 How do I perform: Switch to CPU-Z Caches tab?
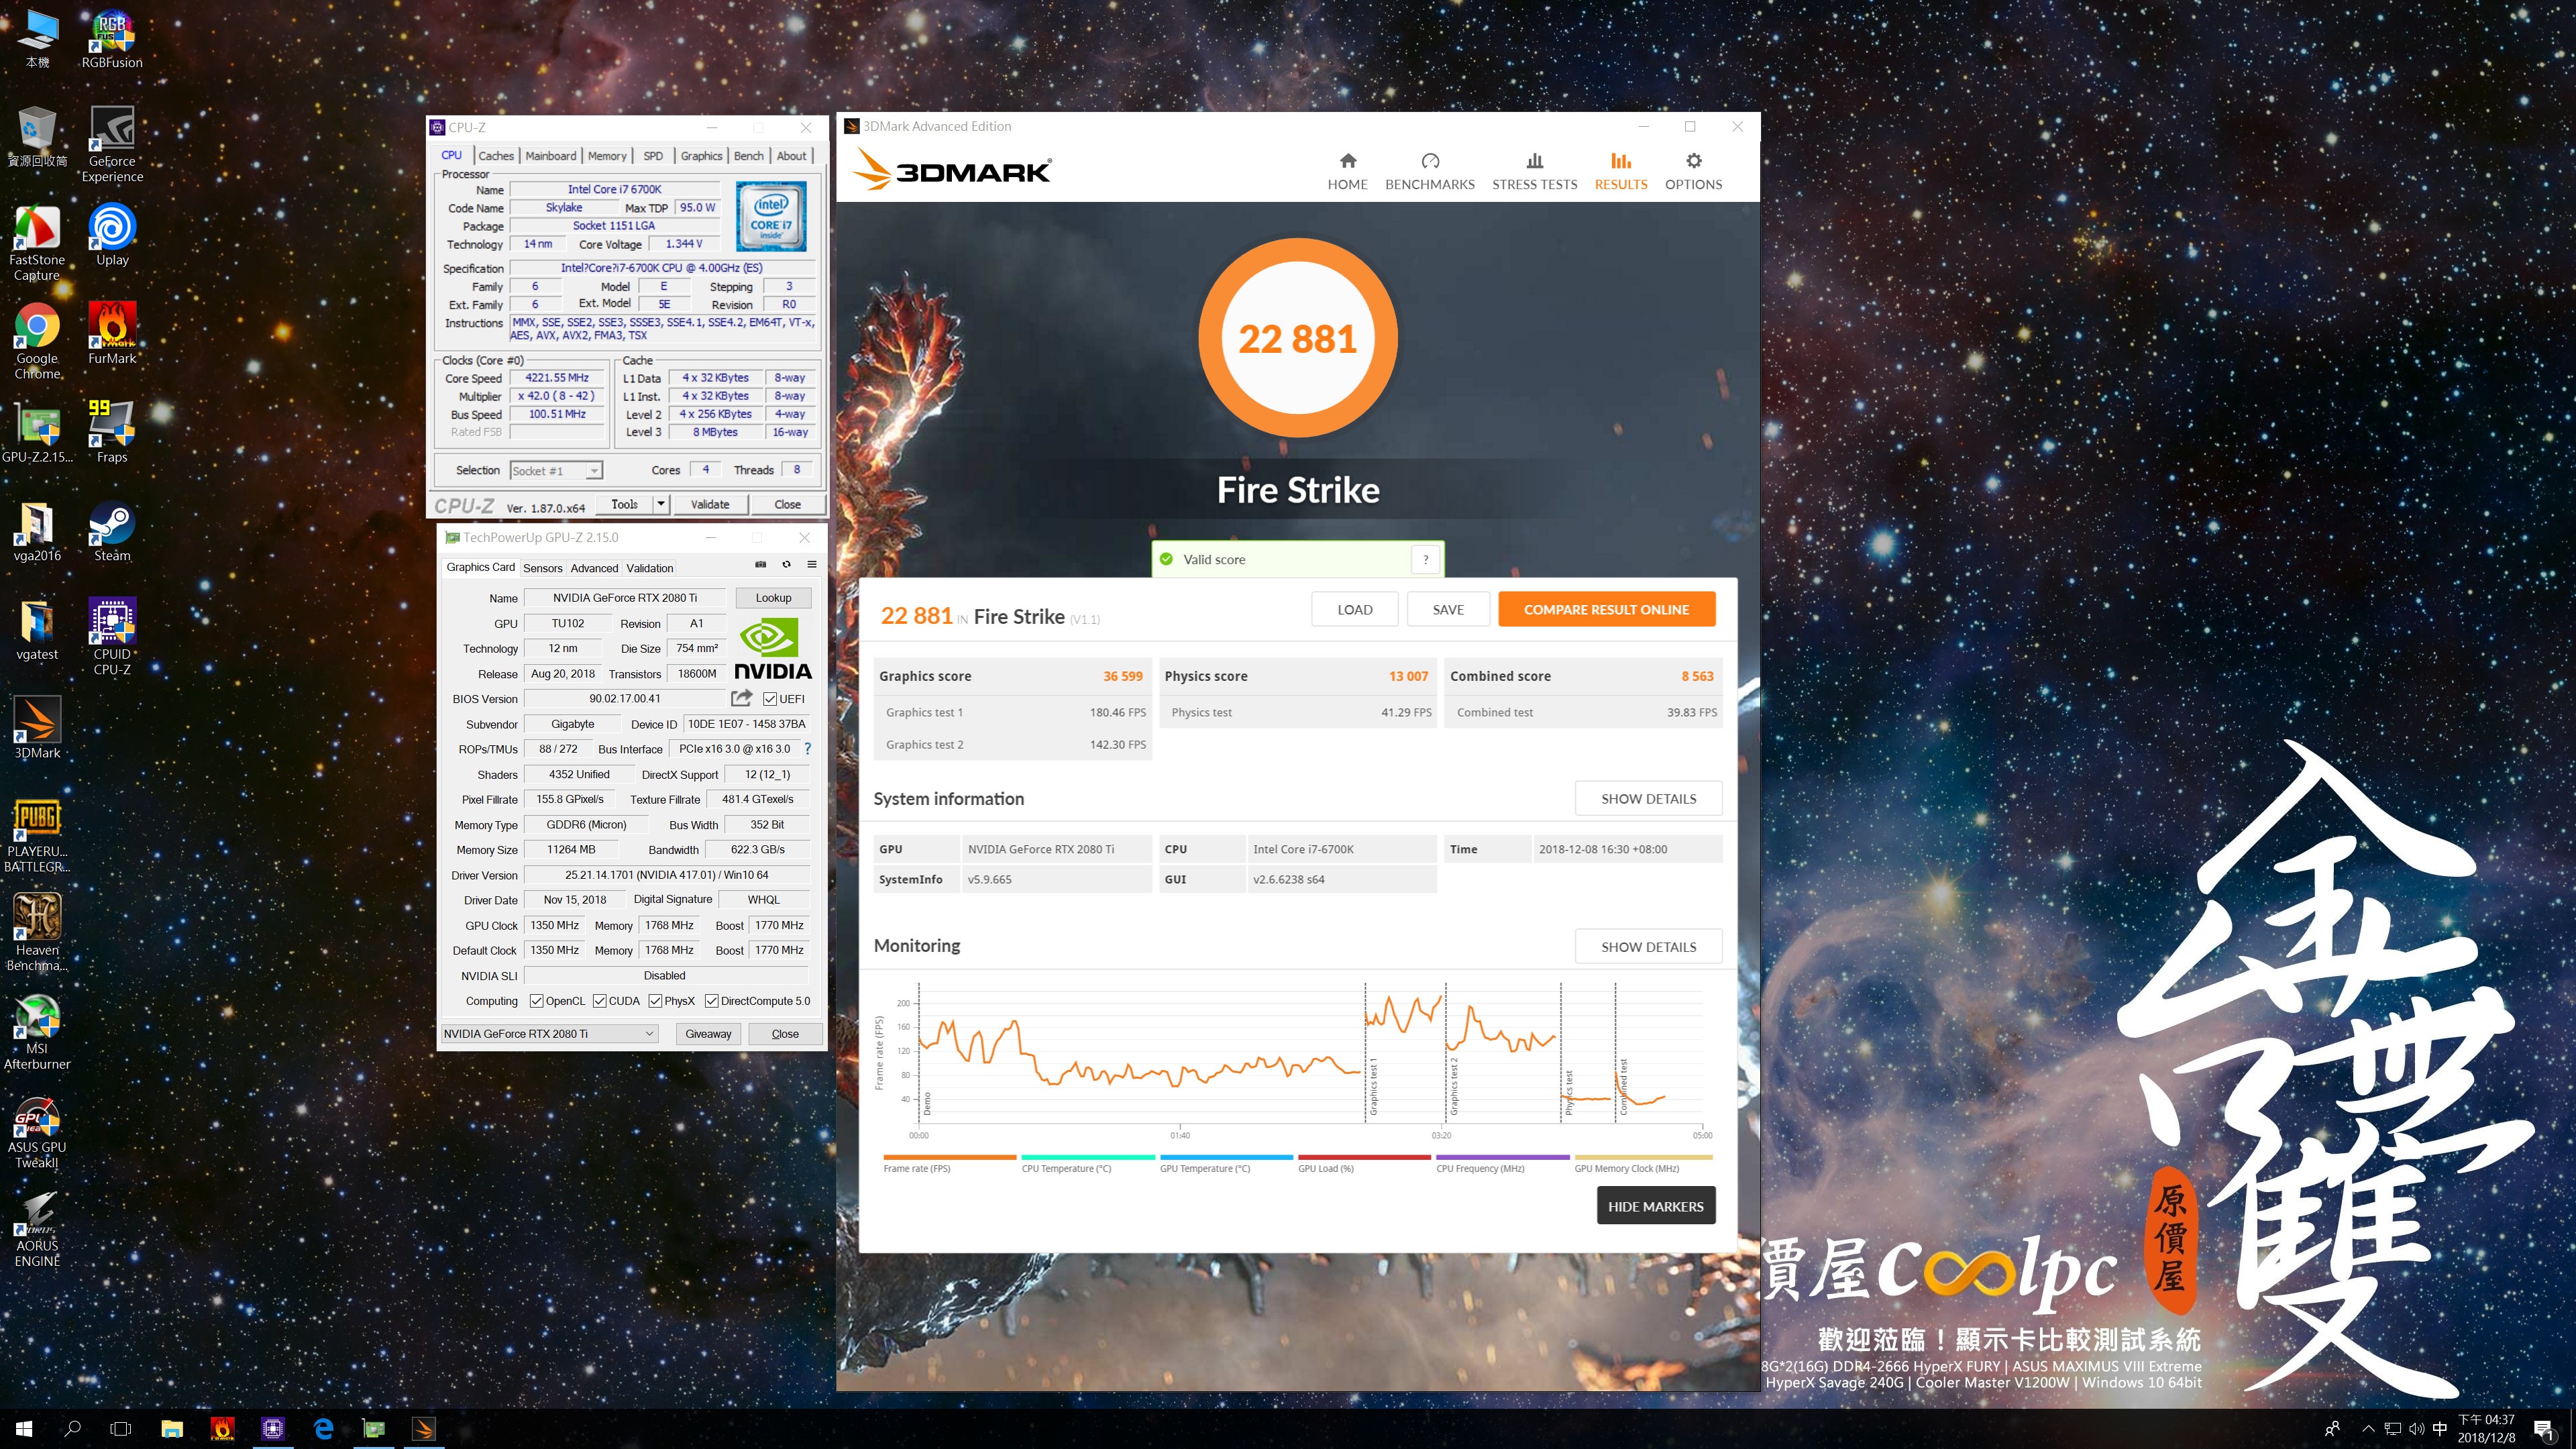(x=496, y=156)
